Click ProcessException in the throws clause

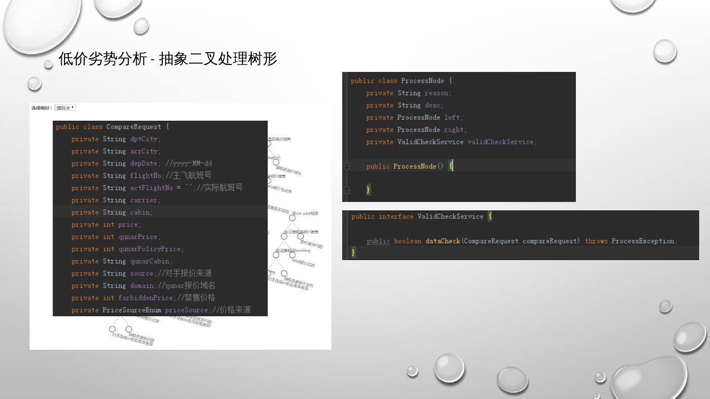pyautogui.click(x=643, y=241)
